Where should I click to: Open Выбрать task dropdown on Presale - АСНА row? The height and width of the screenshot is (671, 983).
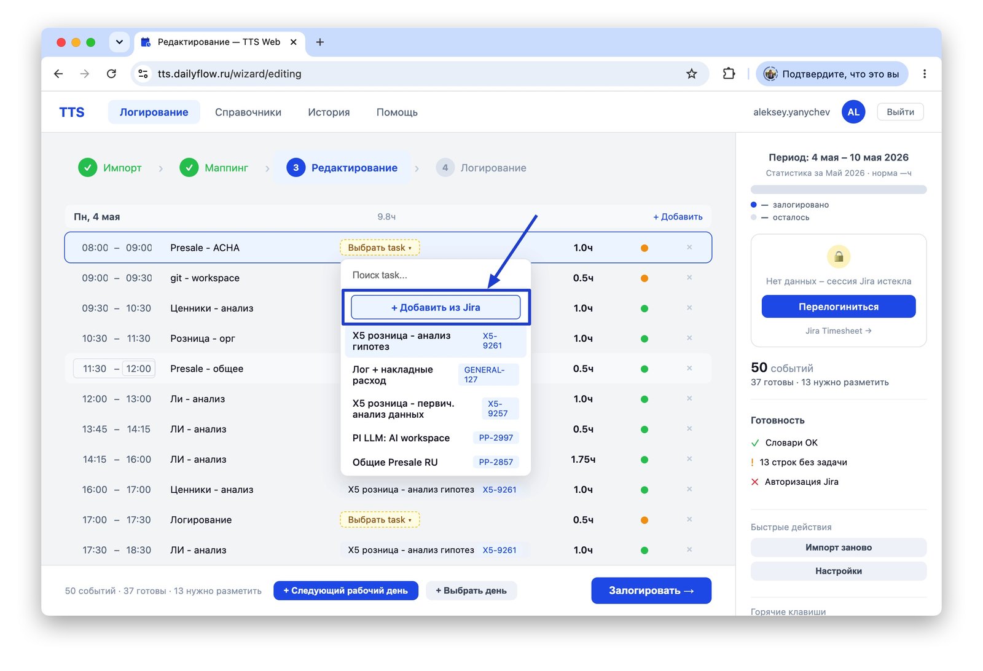coord(380,248)
